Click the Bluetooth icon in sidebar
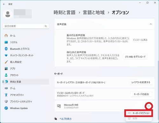This screenshot has width=159, height=123. 6,49
